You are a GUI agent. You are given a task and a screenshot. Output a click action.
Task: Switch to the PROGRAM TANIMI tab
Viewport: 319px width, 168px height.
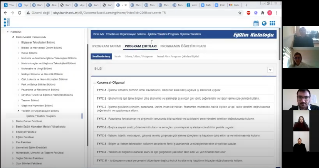tap(107, 46)
